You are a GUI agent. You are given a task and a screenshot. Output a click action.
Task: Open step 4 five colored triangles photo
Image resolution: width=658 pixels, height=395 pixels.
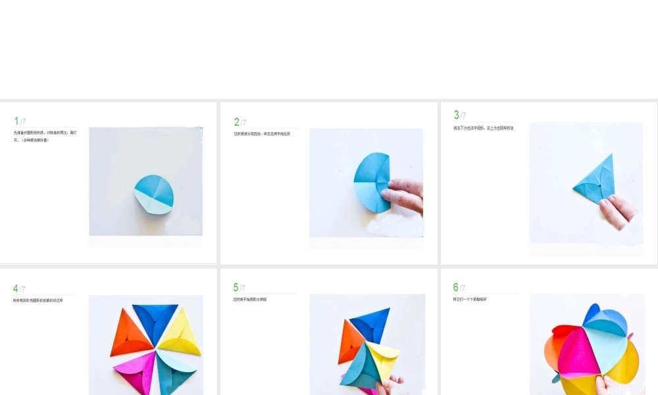tap(146, 345)
